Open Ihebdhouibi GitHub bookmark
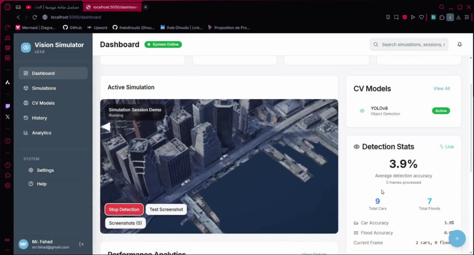Image resolution: width=474 pixels, height=255 pixels. coord(134,27)
